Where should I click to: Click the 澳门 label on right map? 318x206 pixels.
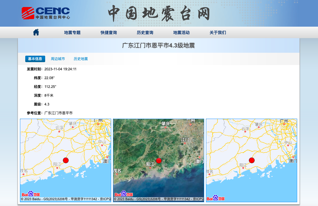tap(293, 161)
